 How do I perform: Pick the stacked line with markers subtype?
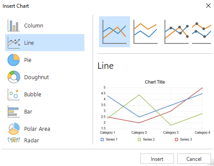pyautogui.click(x=202, y=33)
